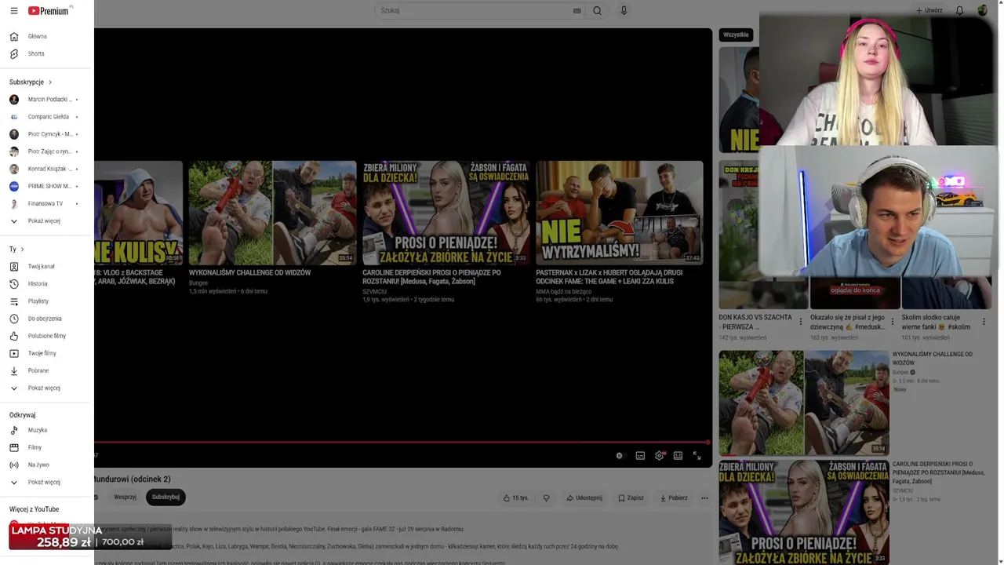Image resolution: width=1004 pixels, height=565 pixels.
Task: Open Konrad Książak channel subscription
Action: (x=47, y=169)
